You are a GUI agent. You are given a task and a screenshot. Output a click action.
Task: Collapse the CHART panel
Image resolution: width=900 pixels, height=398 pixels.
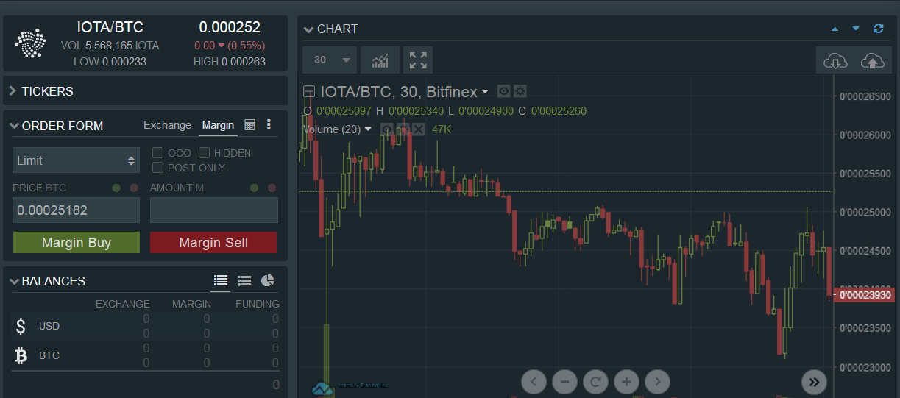(x=309, y=29)
